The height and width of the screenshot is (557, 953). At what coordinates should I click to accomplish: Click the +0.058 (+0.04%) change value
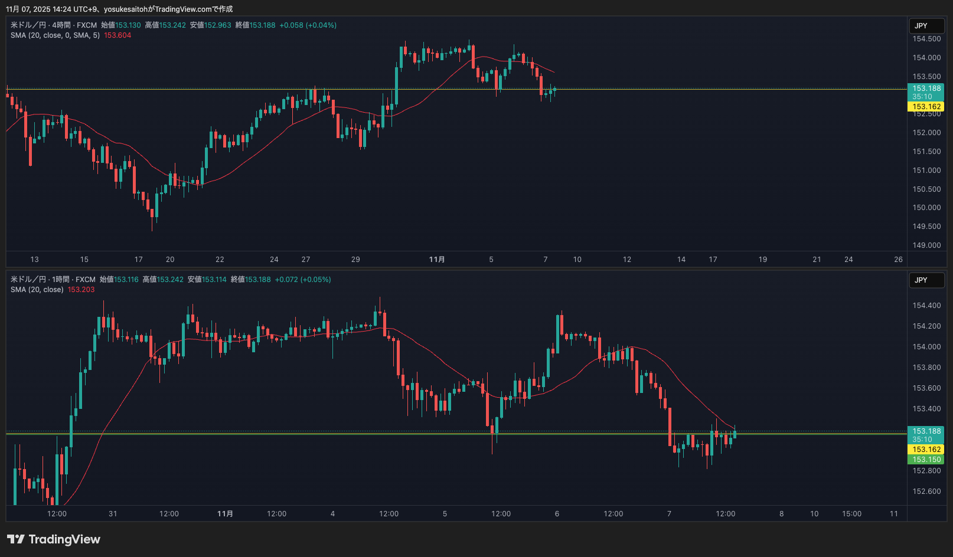click(308, 25)
